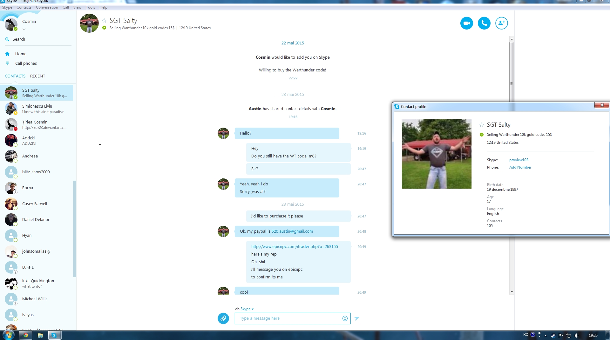Open the Contacts menu
This screenshot has width=610, height=340.
click(x=24, y=7)
